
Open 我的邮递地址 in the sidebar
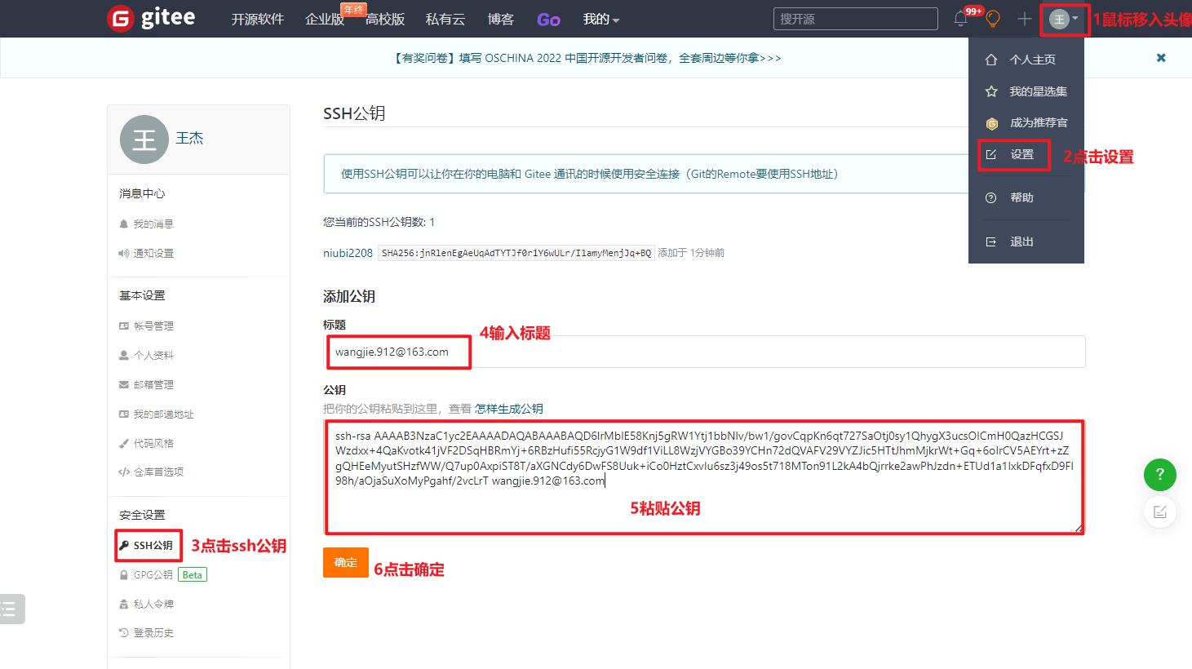pyautogui.click(x=164, y=414)
